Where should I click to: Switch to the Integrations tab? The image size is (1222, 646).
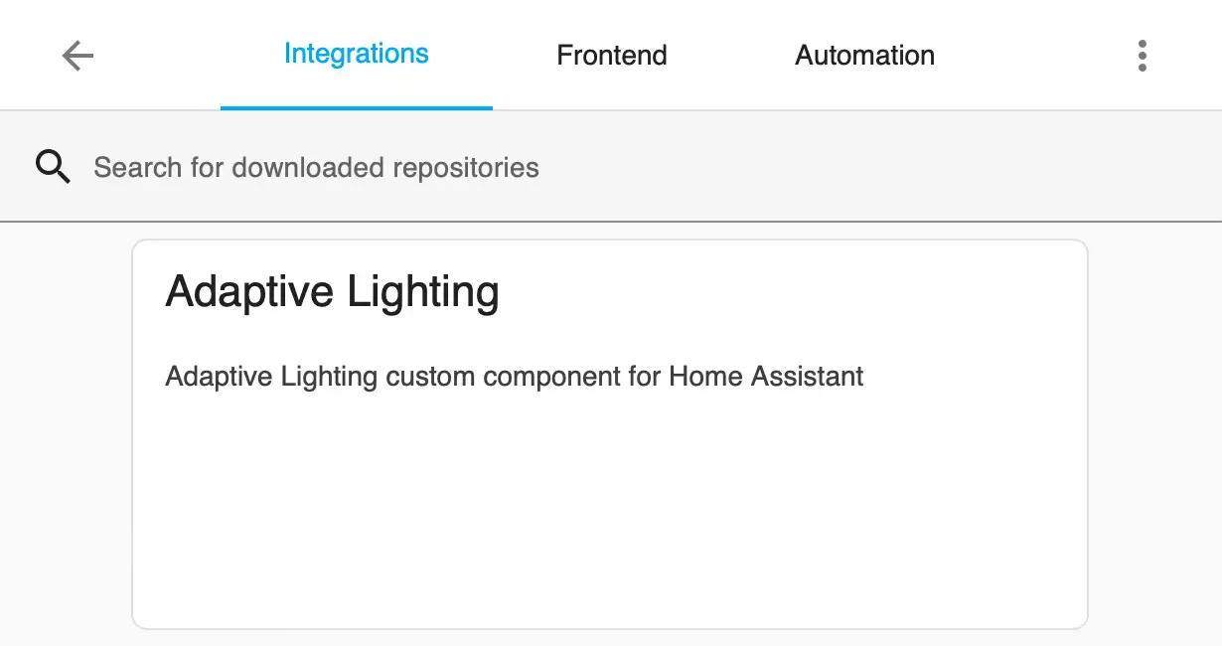coord(356,54)
